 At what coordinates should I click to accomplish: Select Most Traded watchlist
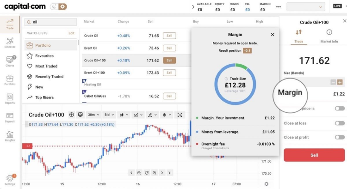pyautogui.click(x=46, y=66)
